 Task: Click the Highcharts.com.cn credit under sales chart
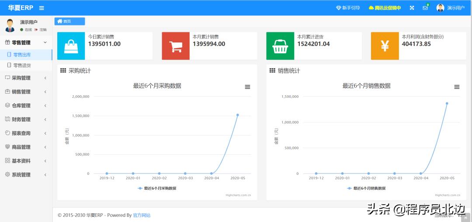pyautogui.click(x=448, y=195)
